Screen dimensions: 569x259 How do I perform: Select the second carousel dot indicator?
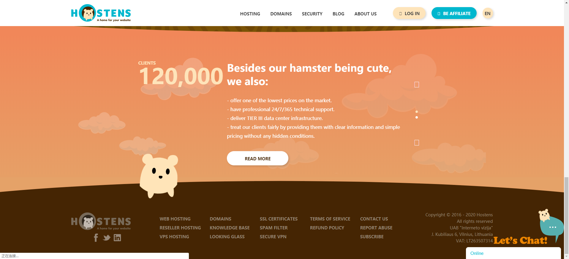(417, 117)
